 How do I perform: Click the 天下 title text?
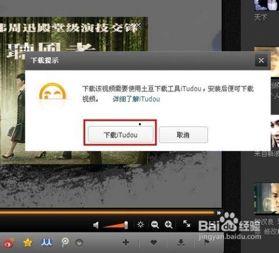260,17
